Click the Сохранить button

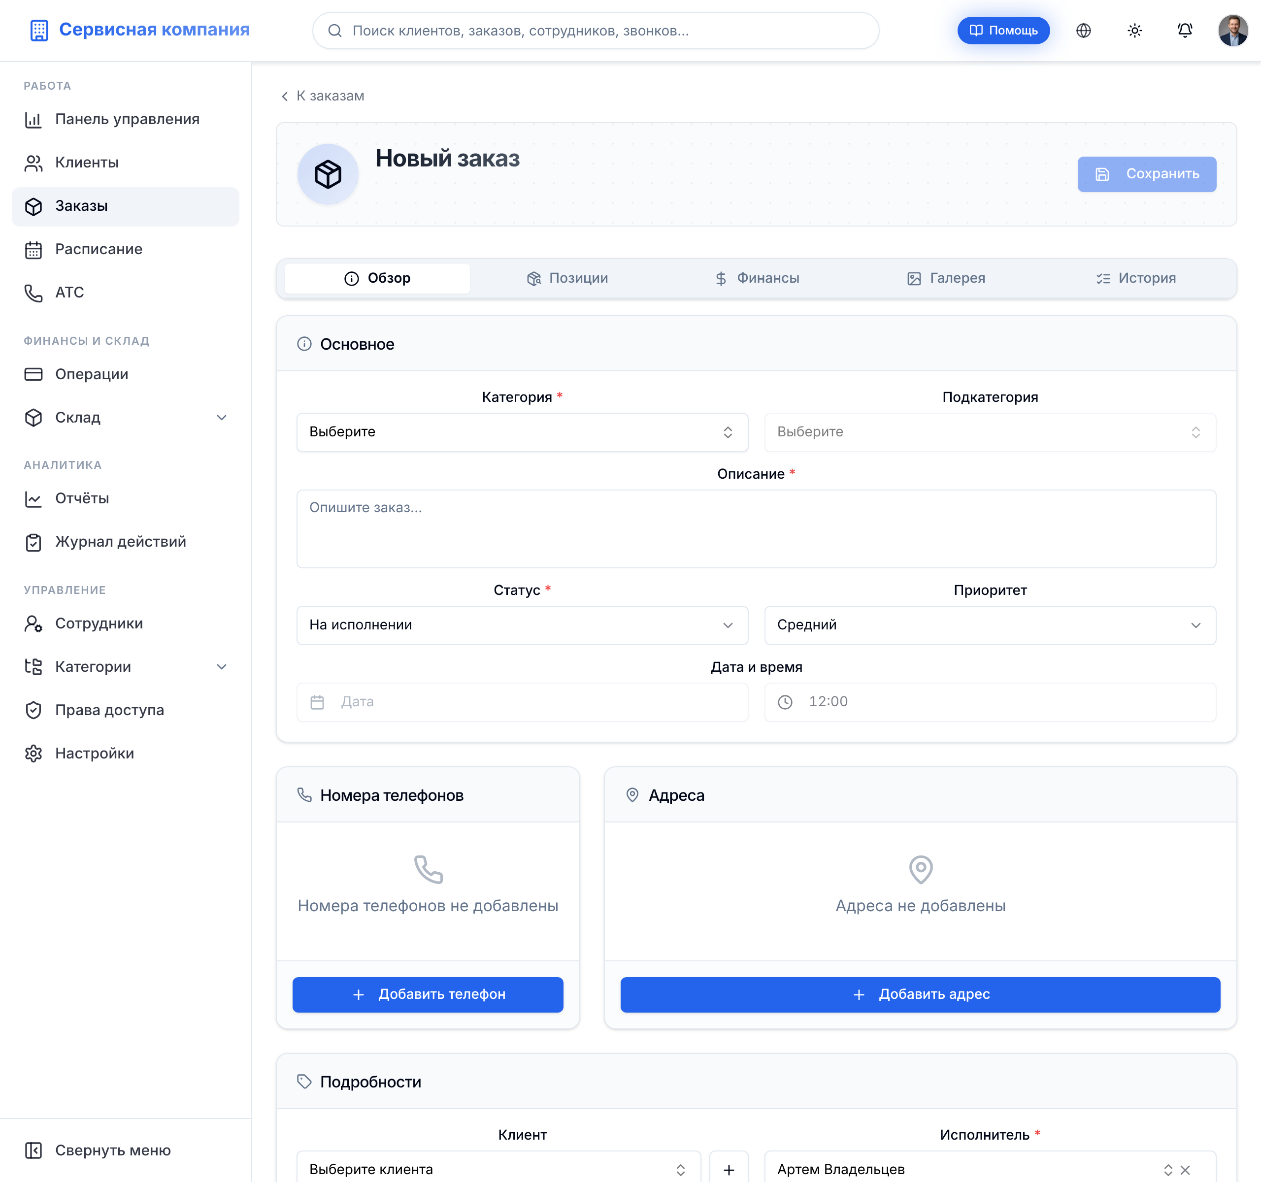(x=1146, y=174)
